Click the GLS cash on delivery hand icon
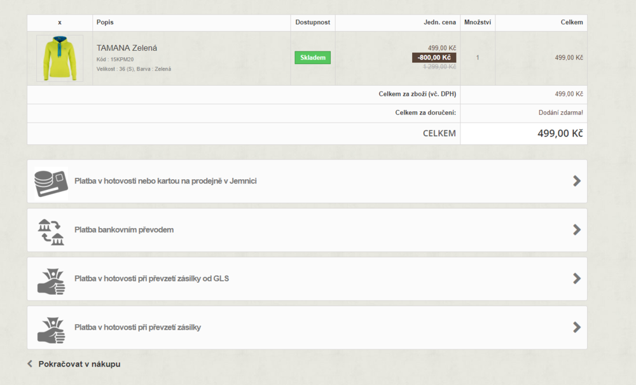 [x=51, y=281]
